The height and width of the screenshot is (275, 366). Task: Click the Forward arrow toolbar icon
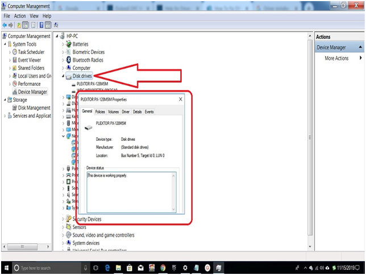click(x=10, y=25)
